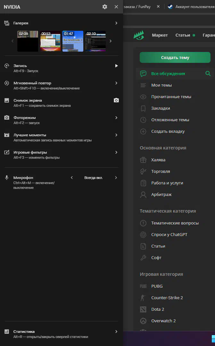
Task: Open the Маркет navigation link
Action: point(160,35)
